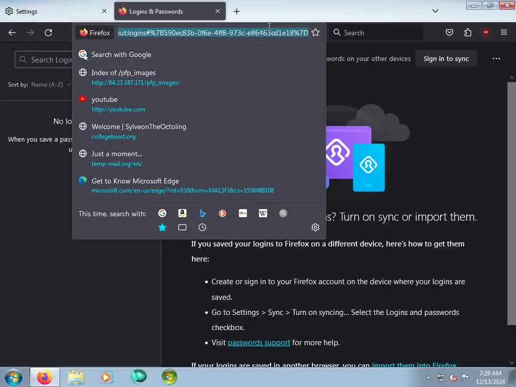Search history using the clock icon
Screen dimensions: 516x387
pyautogui.click(x=203, y=227)
